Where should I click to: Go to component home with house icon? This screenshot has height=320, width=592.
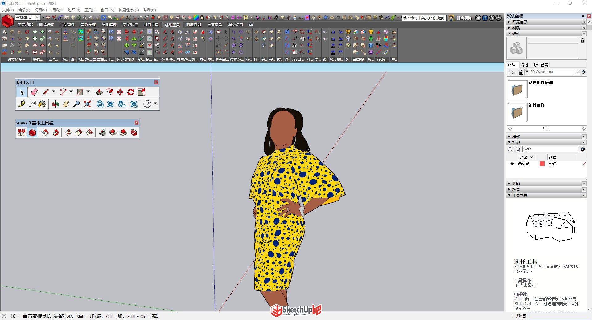tap(521, 72)
